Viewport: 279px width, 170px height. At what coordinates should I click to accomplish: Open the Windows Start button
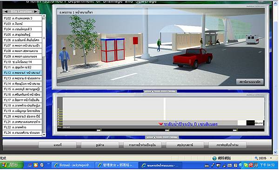coord(12,165)
